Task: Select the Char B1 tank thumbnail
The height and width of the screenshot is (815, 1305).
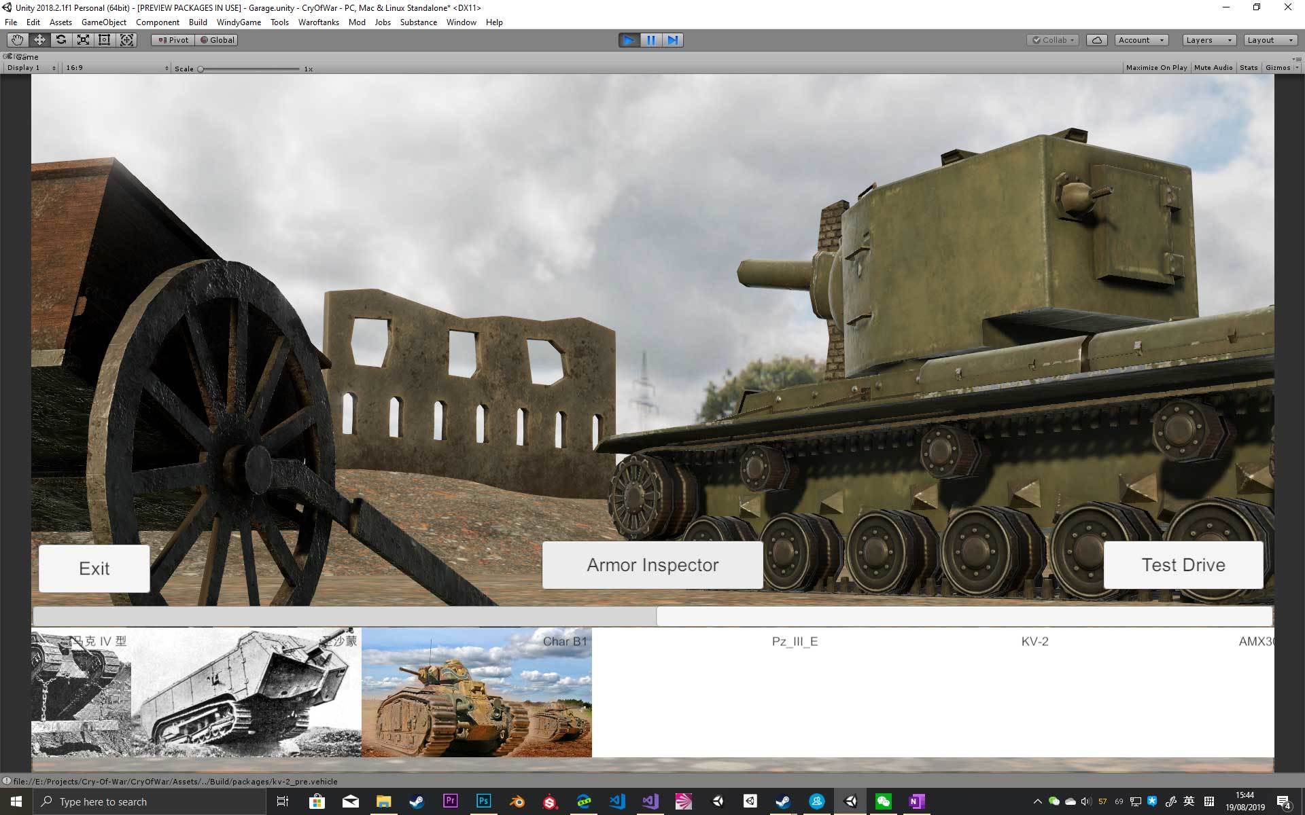Action: point(476,693)
